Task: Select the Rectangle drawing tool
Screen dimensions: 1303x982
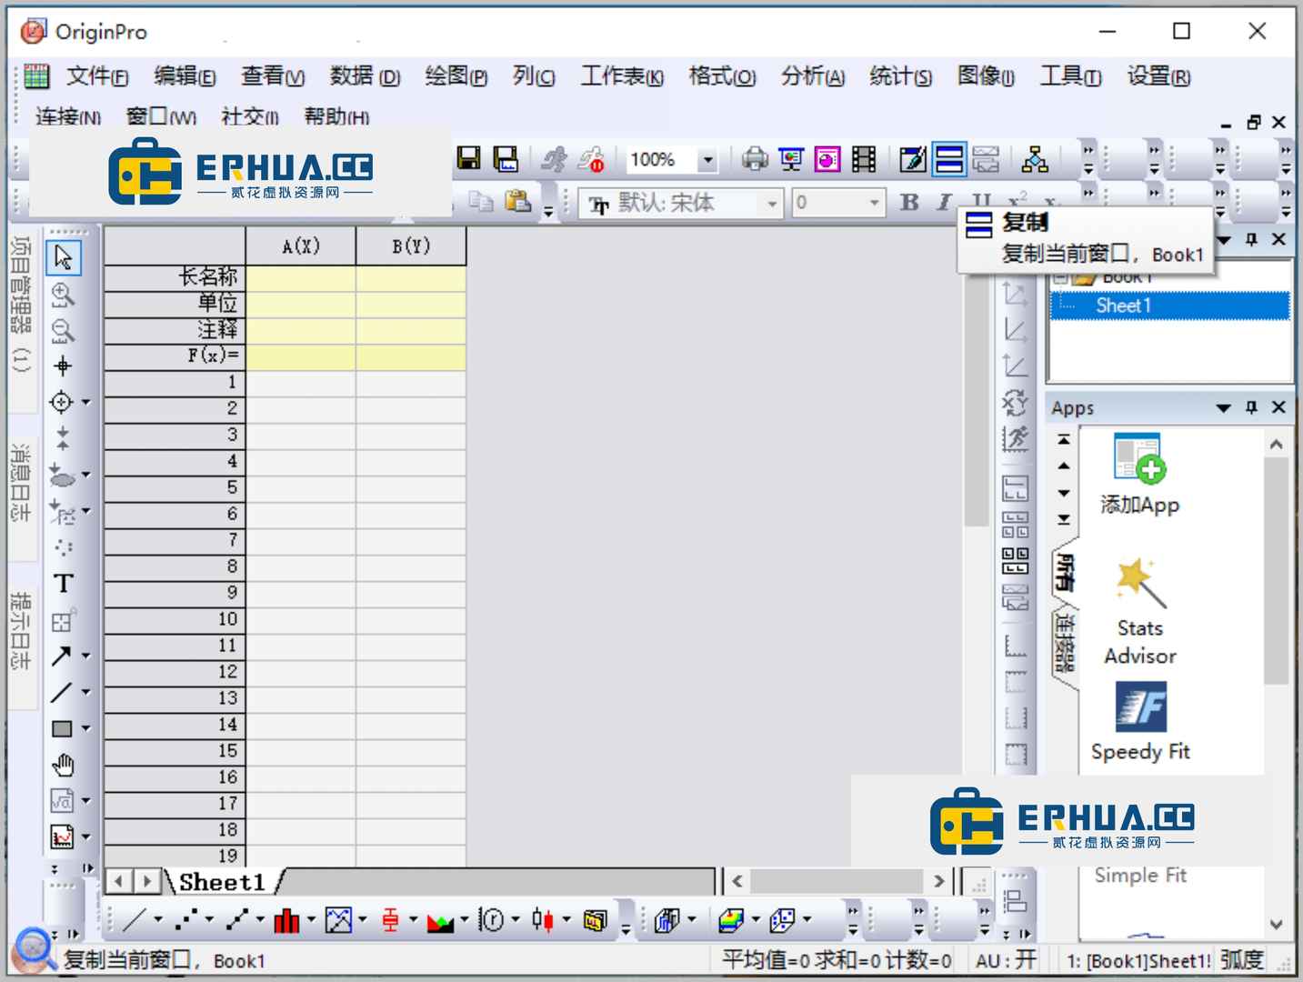Action: coord(61,728)
